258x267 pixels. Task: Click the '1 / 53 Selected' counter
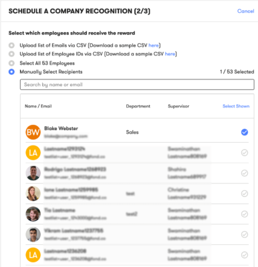point(237,71)
